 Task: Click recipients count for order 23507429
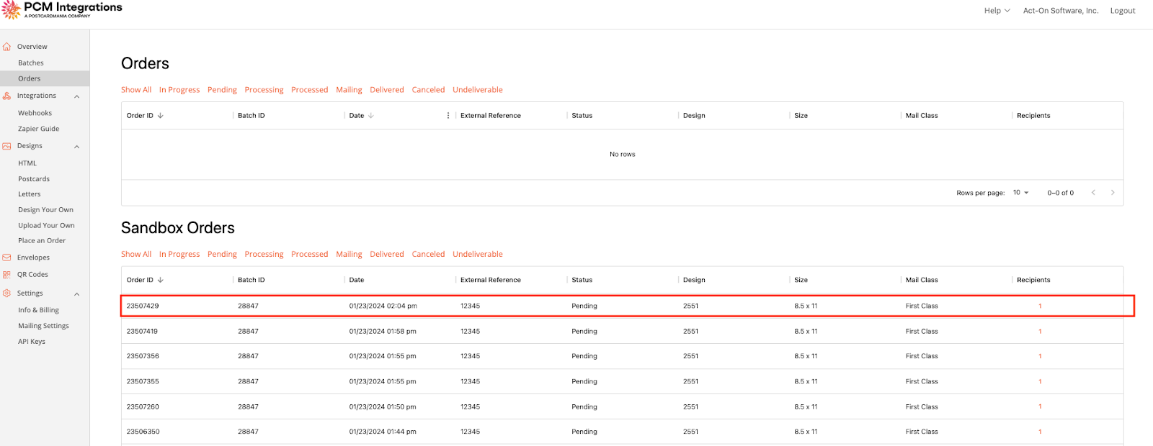pos(1040,306)
